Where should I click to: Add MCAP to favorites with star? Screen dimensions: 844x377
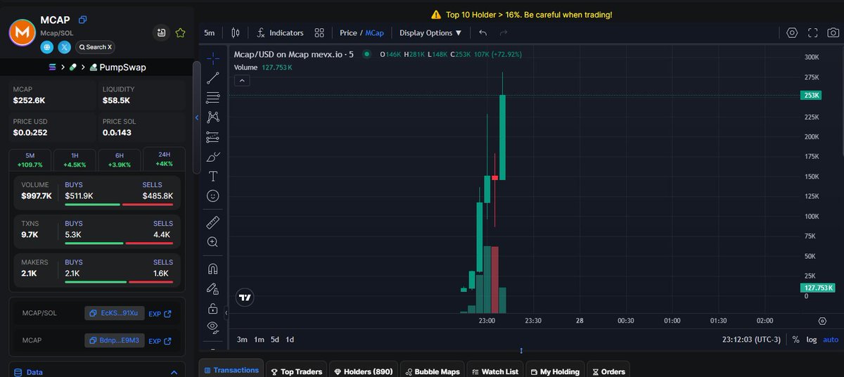(180, 32)
